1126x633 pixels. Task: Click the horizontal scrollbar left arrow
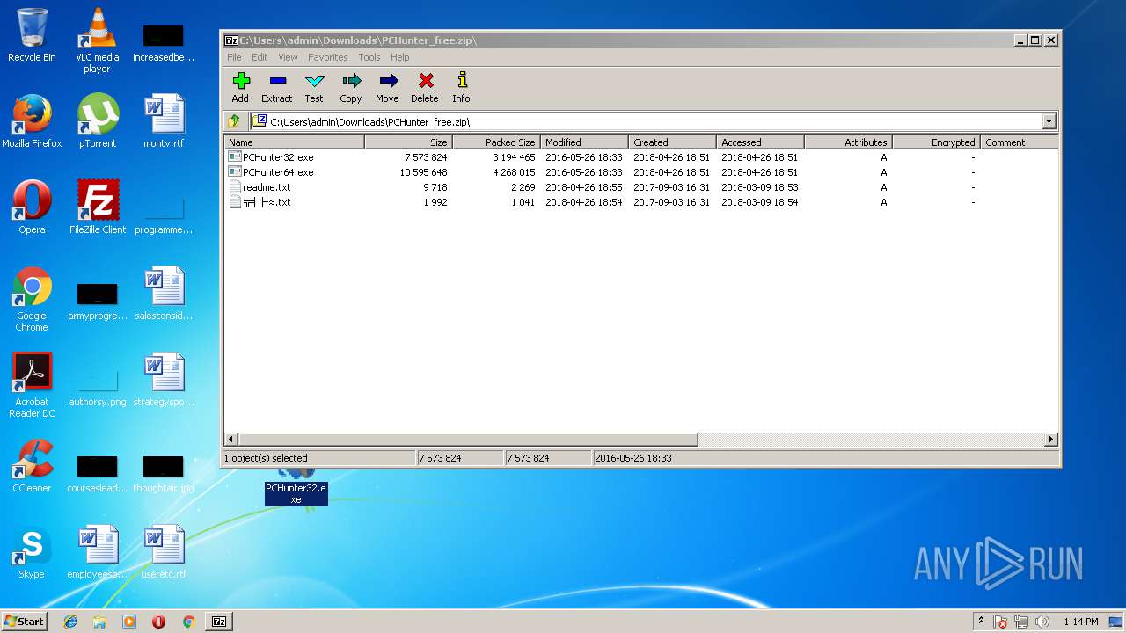pyautogui.click(x=231, y=439)
